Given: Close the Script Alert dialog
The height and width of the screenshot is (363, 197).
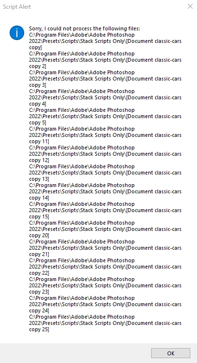Looking at the screenshot, I should coord(190,6).
